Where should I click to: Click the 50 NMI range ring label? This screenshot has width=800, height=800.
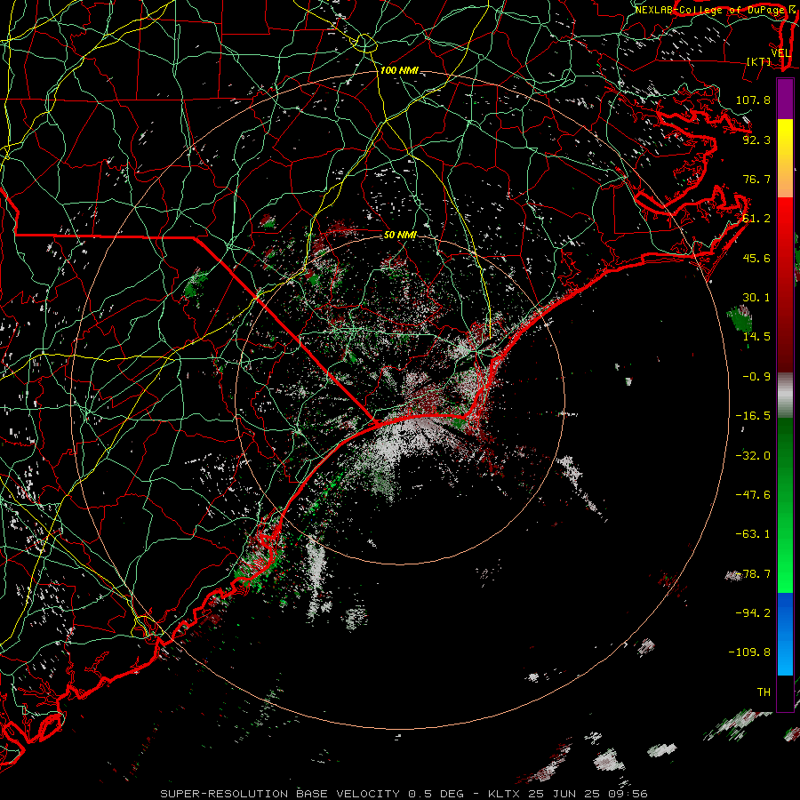400,235
